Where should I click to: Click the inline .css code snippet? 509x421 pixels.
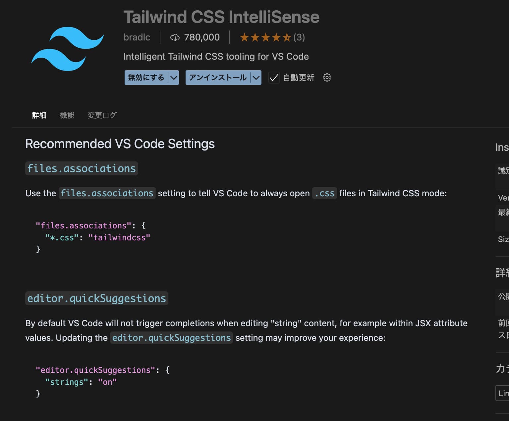pyautogui.click(x=324, y=193)
